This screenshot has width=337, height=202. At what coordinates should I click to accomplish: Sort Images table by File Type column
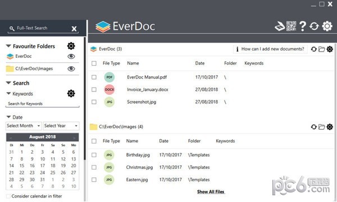111,141
